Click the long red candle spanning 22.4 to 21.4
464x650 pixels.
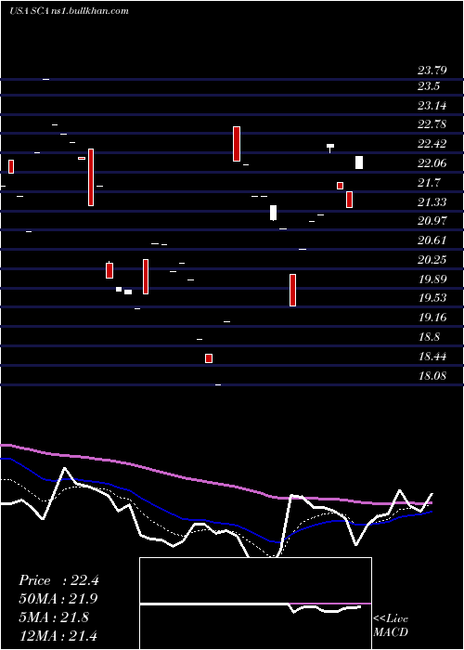pyautogui.click(x=91, y=177)
